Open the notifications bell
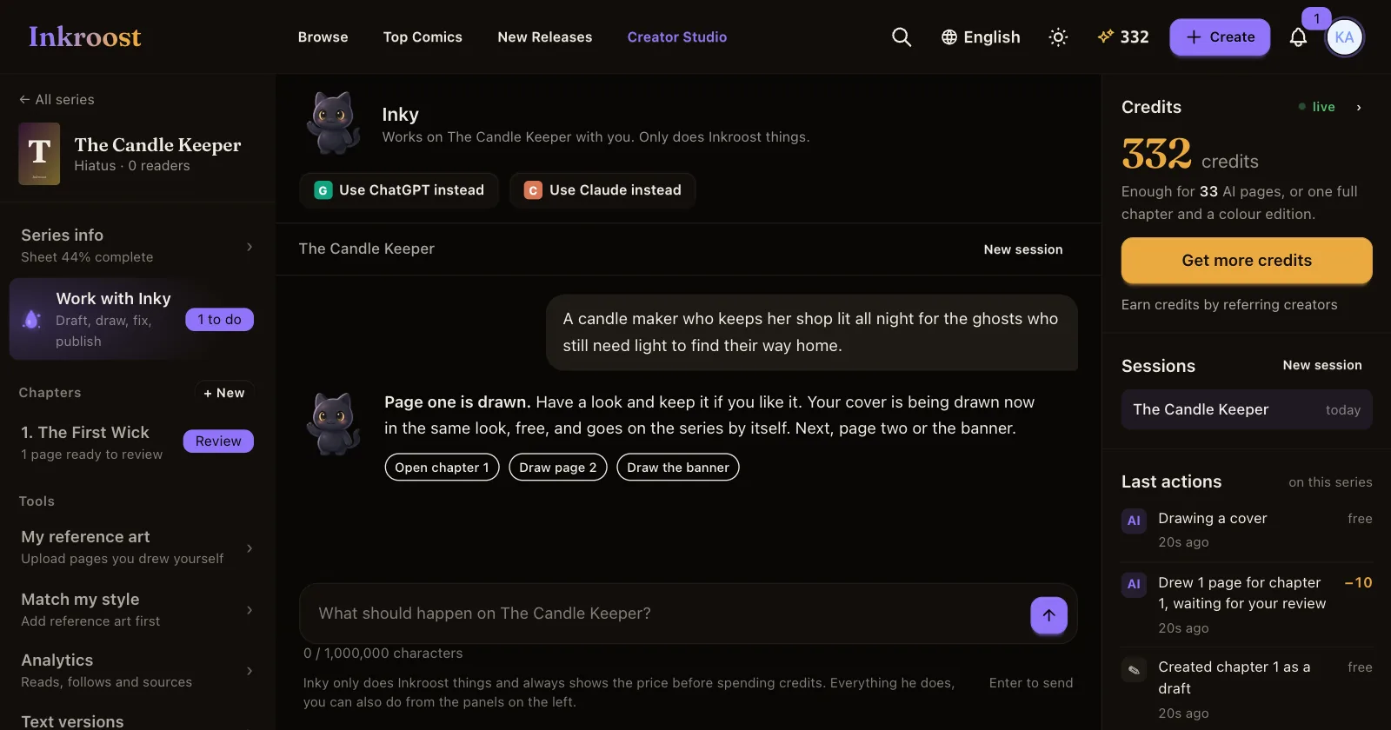Viewport: 1391px width, 730px height. 1298,37
